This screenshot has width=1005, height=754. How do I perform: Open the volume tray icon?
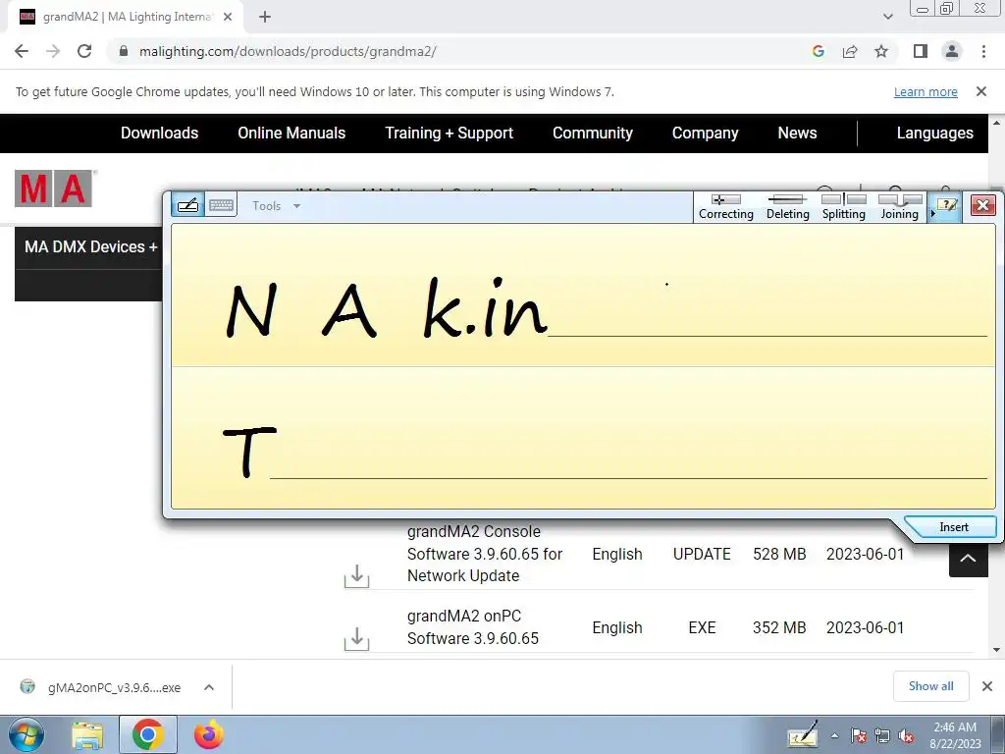906,736
